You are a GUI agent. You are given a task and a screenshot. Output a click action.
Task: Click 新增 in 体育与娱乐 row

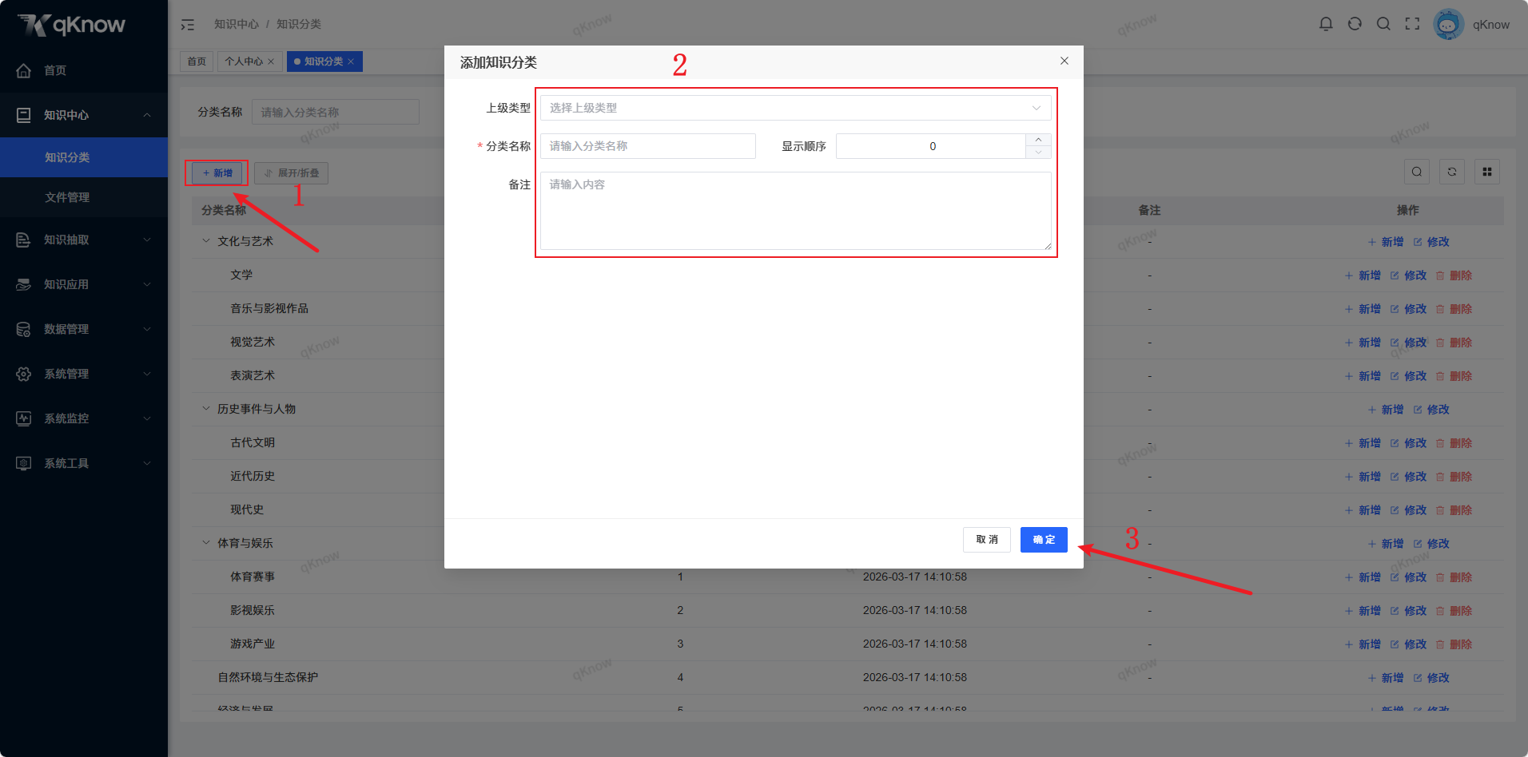pos(1385,544)
